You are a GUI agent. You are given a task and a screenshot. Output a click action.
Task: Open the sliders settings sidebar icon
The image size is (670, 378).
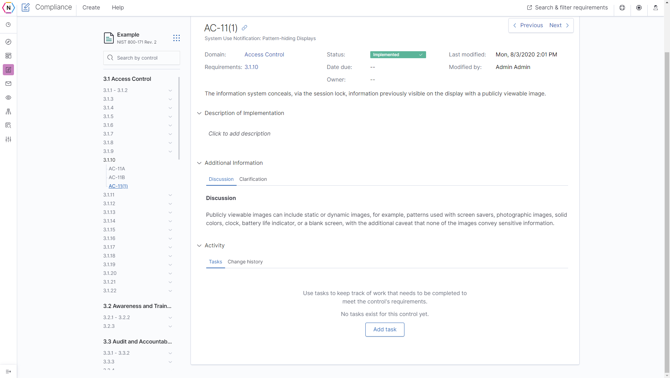(x=8, y=139)
